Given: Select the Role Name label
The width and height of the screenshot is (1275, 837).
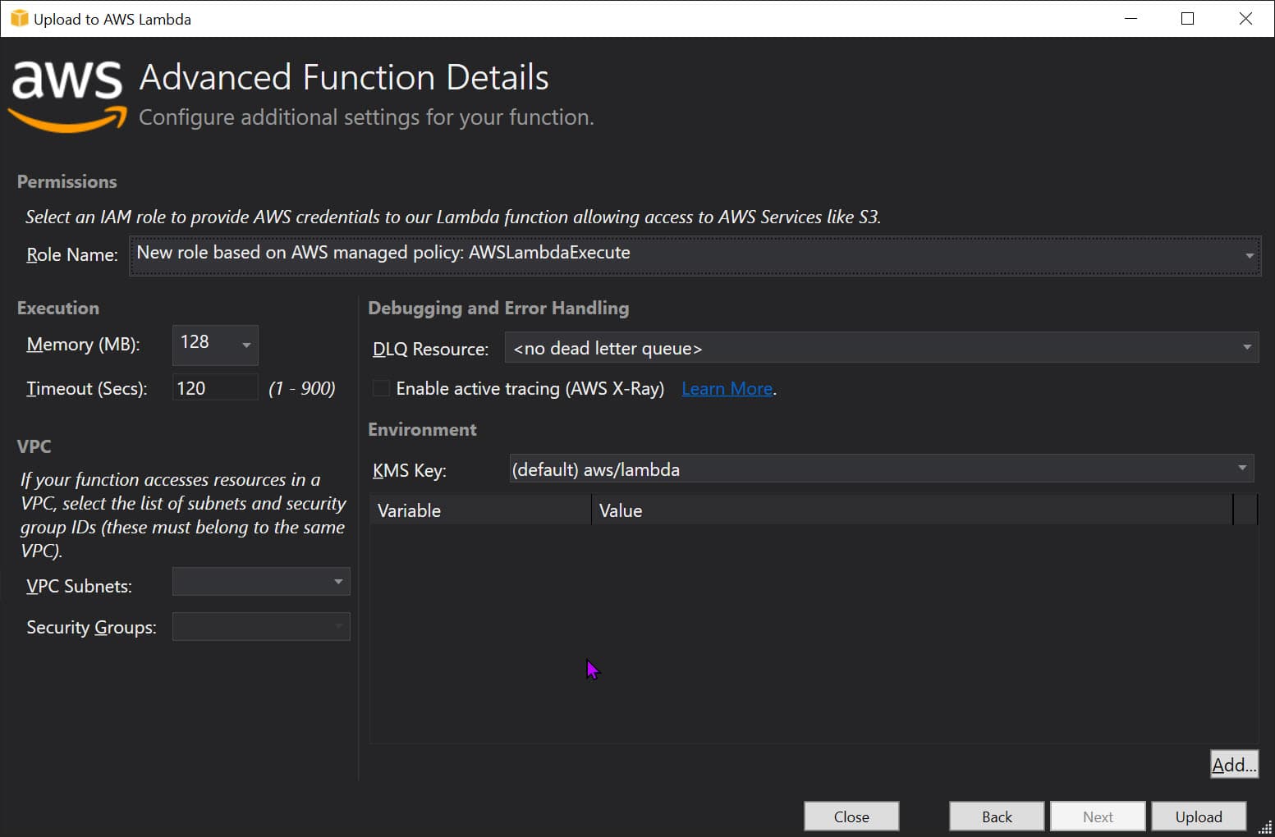Looking at the screenshot, I should [72, 254].
